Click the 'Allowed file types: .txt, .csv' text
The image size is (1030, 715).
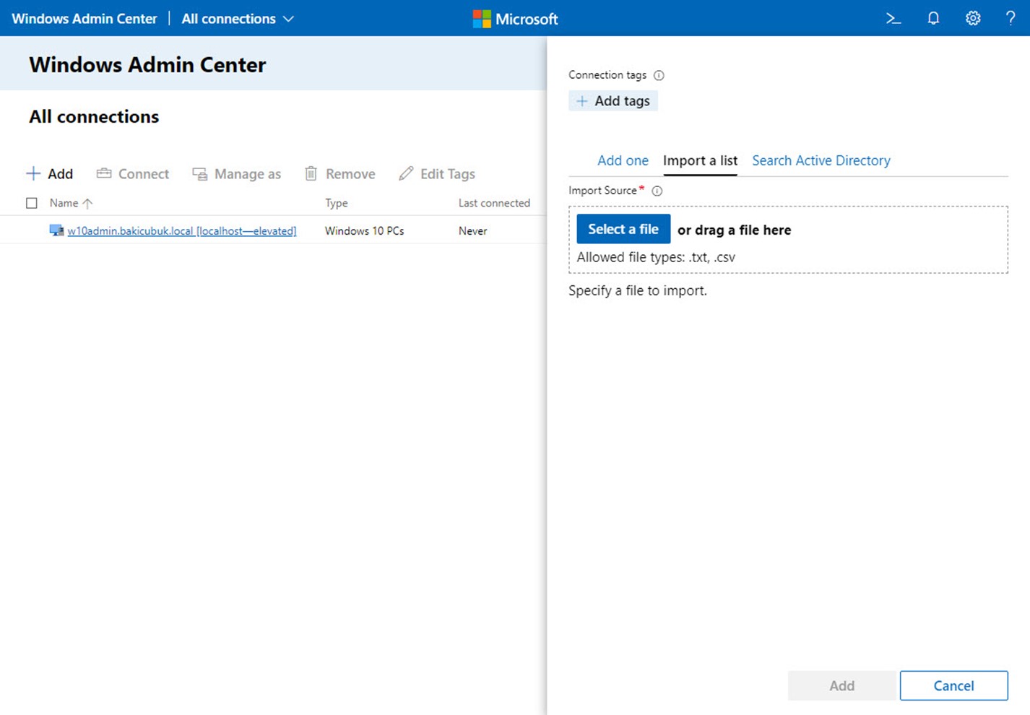tap(656, 257)
